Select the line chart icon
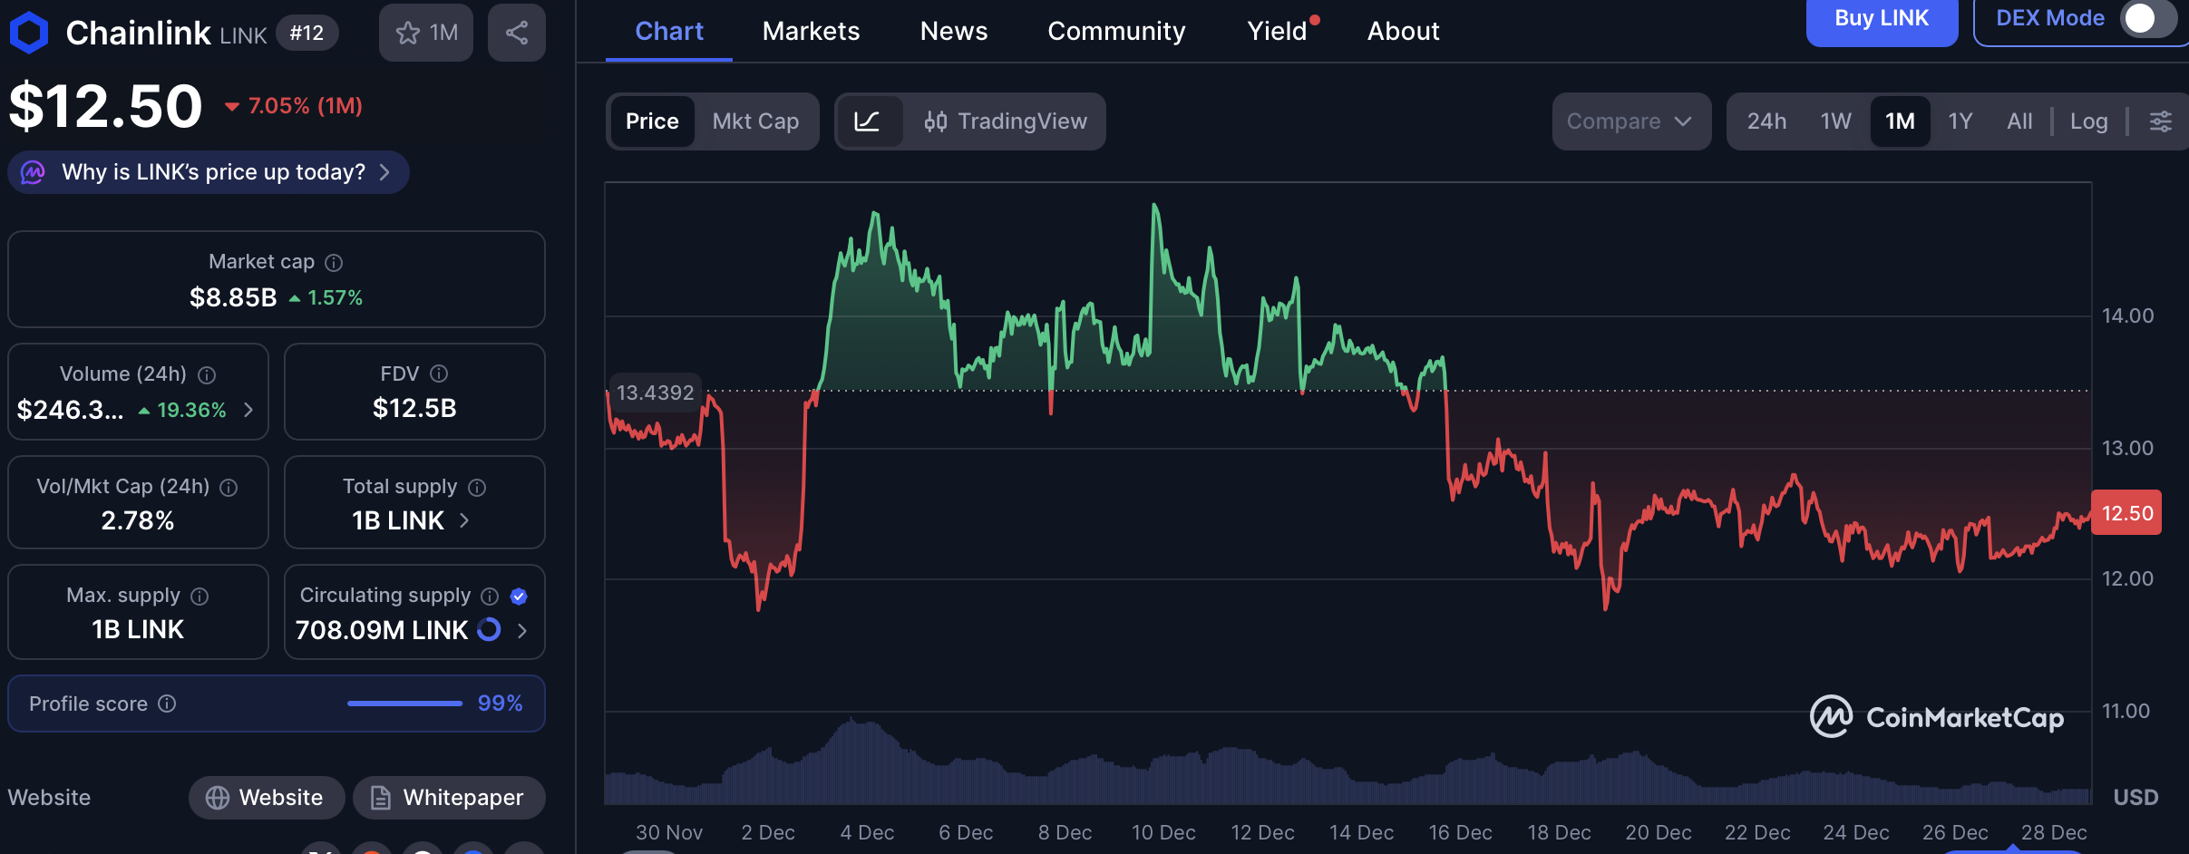The height and width of the screenshot is (854, 2189). pyautogui.click(x=869, y=121)
